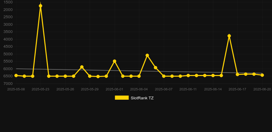Click the data point above 2025-06-04 label
This screenshot has height=132, width=272.
(139, 76)
